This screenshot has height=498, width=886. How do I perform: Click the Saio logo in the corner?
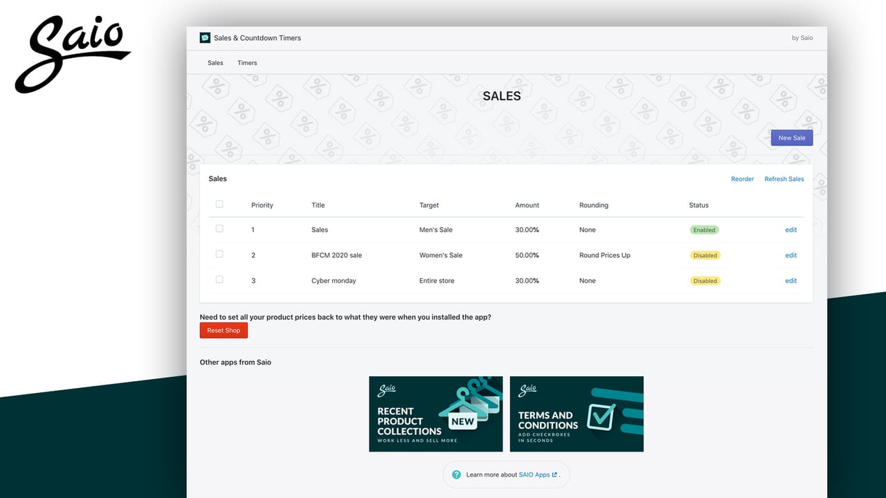click(x=72, y=54)
